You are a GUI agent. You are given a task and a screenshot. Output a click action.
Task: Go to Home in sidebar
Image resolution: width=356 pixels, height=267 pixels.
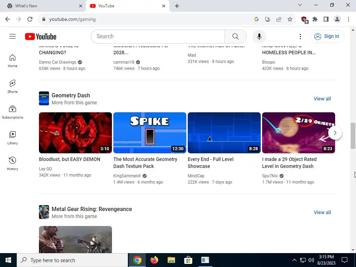tap(13, 61)
